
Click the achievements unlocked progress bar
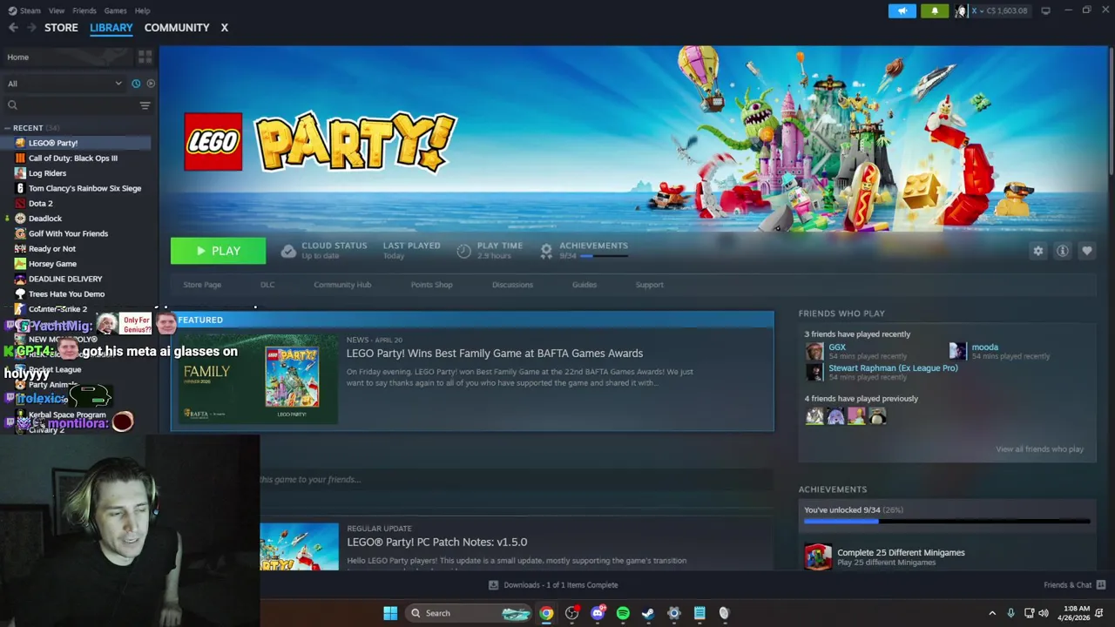[x=947, y=522]
